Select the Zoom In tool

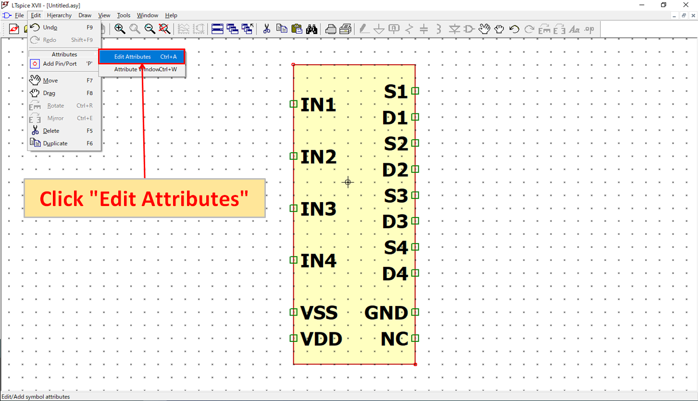click(120, 29)
